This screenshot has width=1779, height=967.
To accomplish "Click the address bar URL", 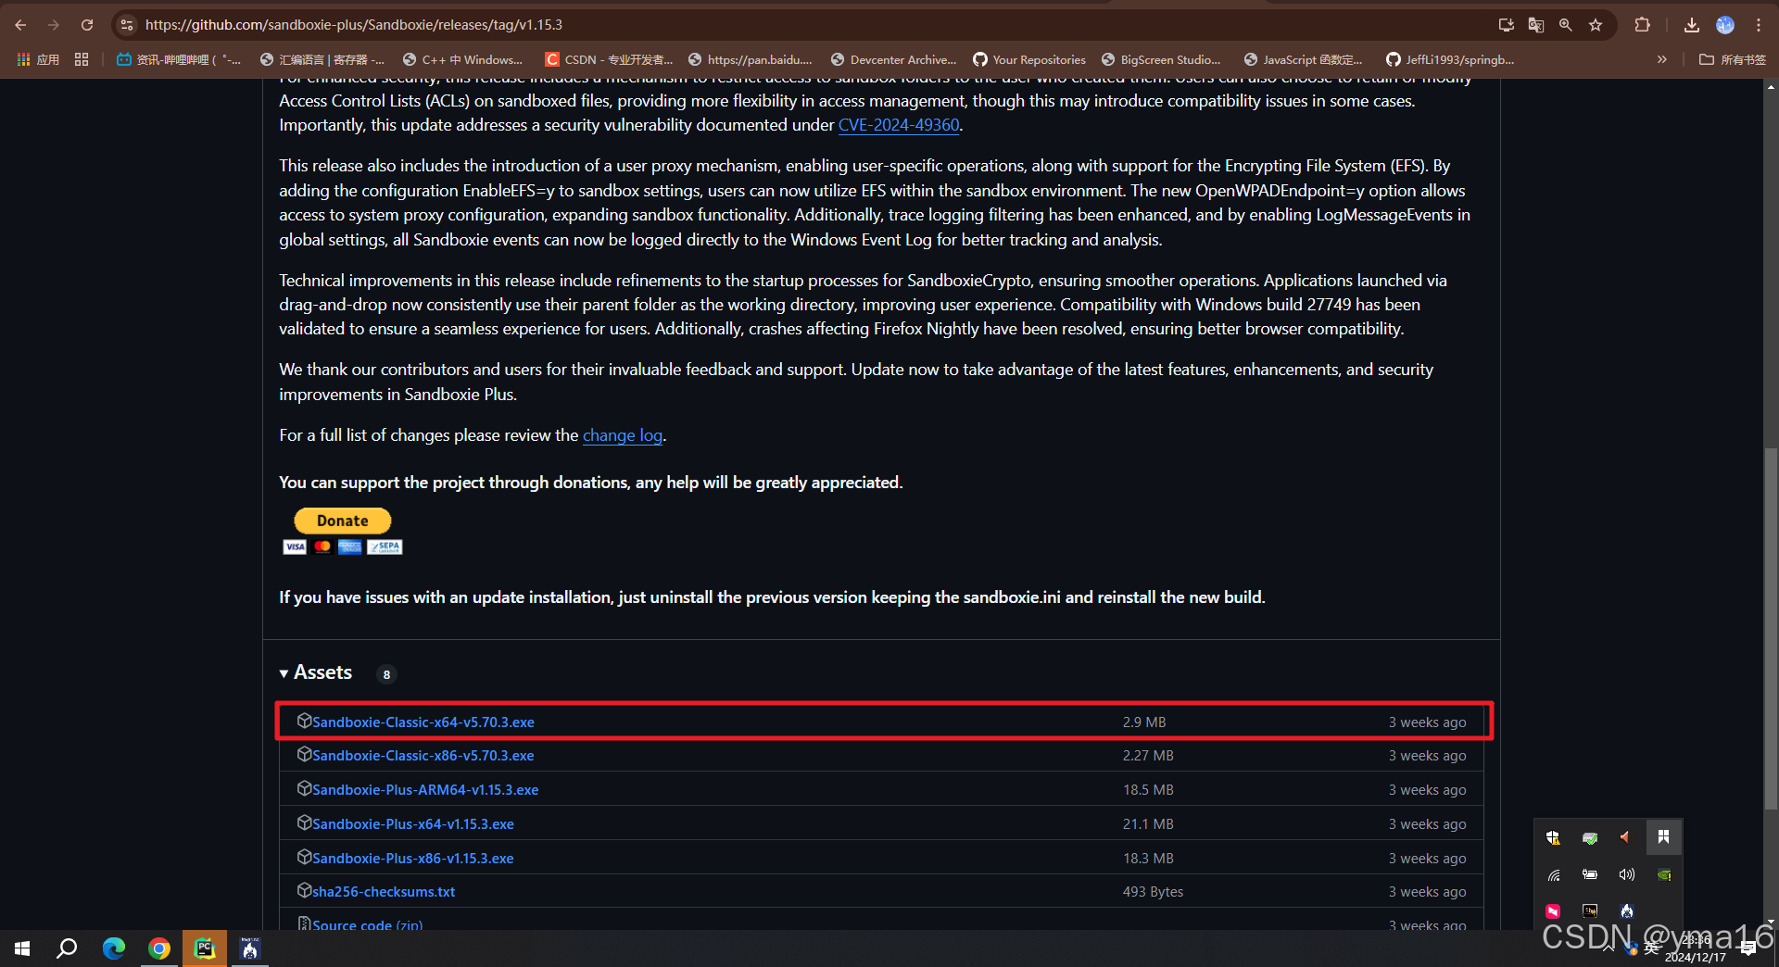I will tap(353, 25).
